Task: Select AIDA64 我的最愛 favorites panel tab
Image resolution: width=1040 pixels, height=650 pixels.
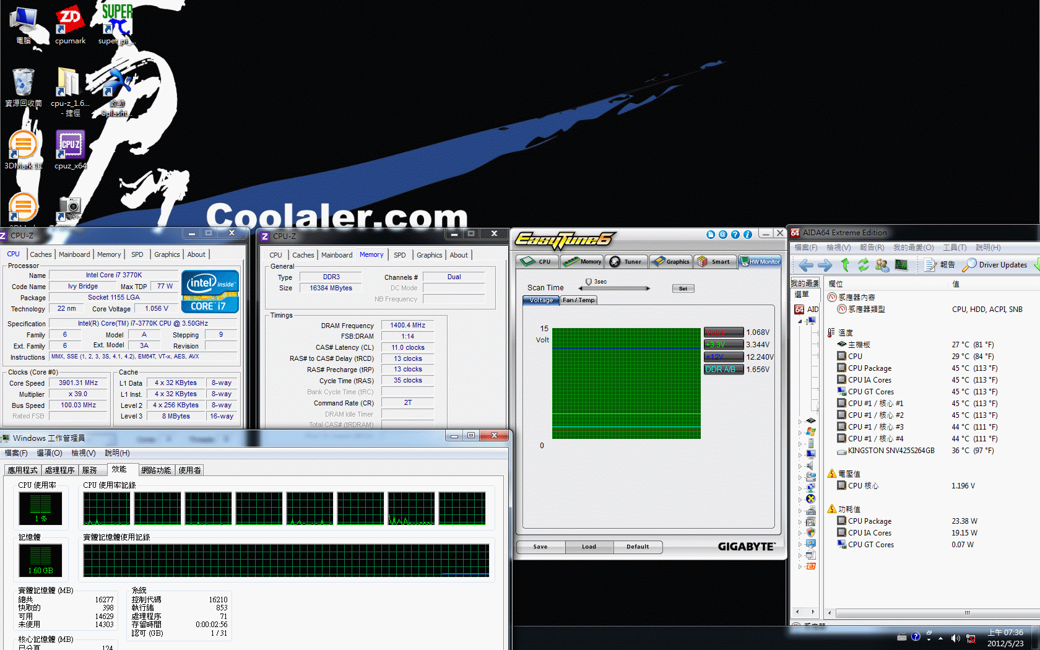Action: click(x=805, y=284)
